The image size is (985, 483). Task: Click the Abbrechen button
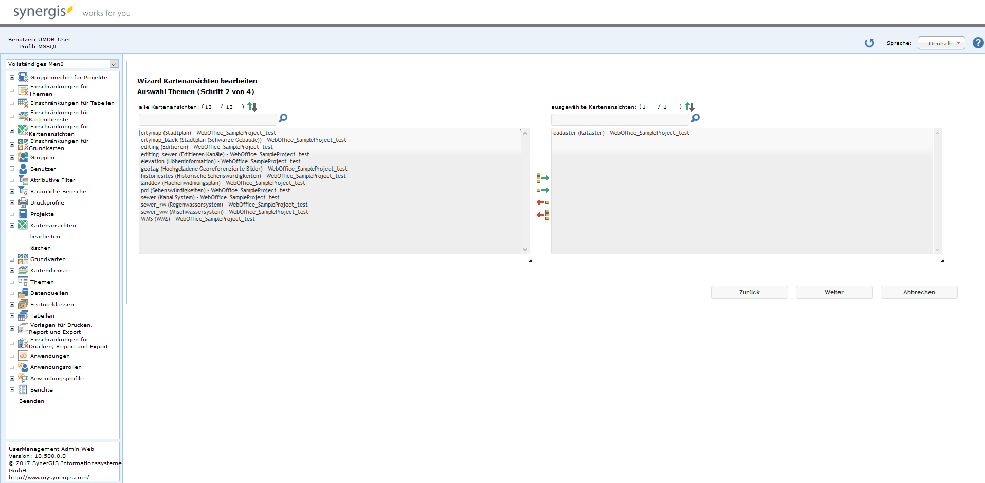919,292
